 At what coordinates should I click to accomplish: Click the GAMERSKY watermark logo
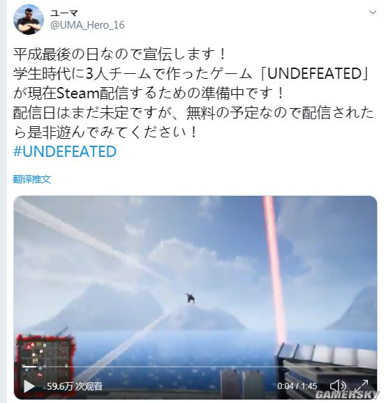coord(348,394)
